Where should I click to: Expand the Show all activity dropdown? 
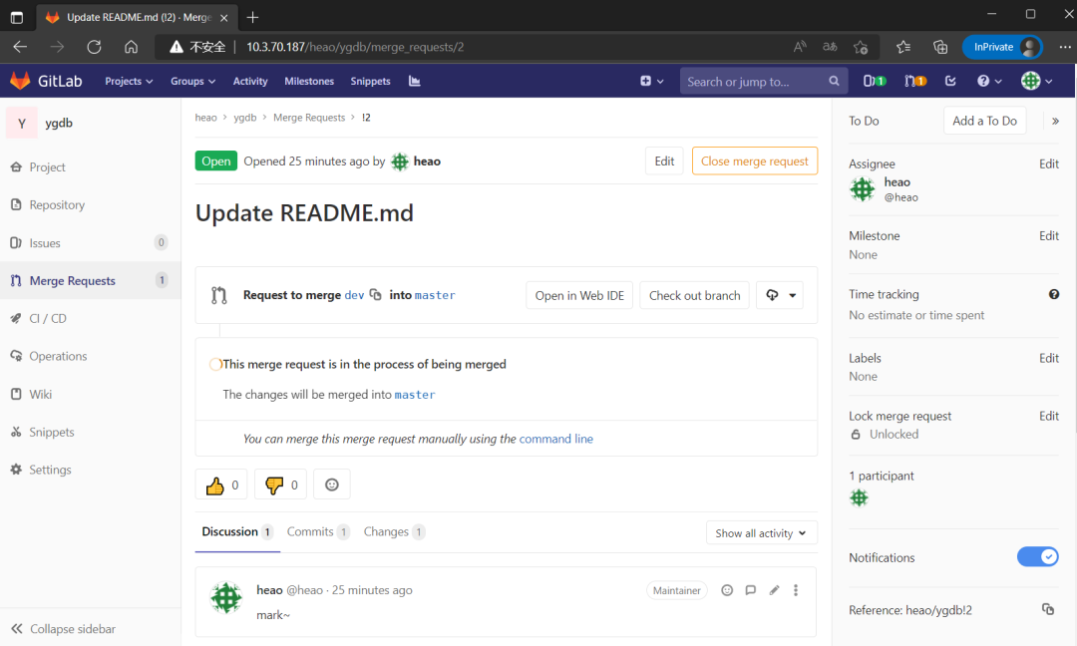tap(761, 533)
